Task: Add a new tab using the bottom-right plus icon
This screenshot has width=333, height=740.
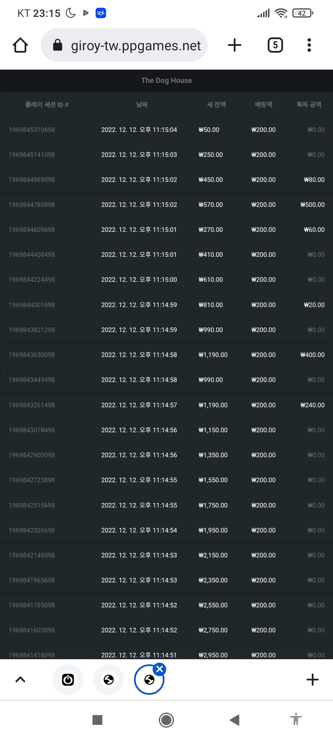Action: tap(312, 680)
